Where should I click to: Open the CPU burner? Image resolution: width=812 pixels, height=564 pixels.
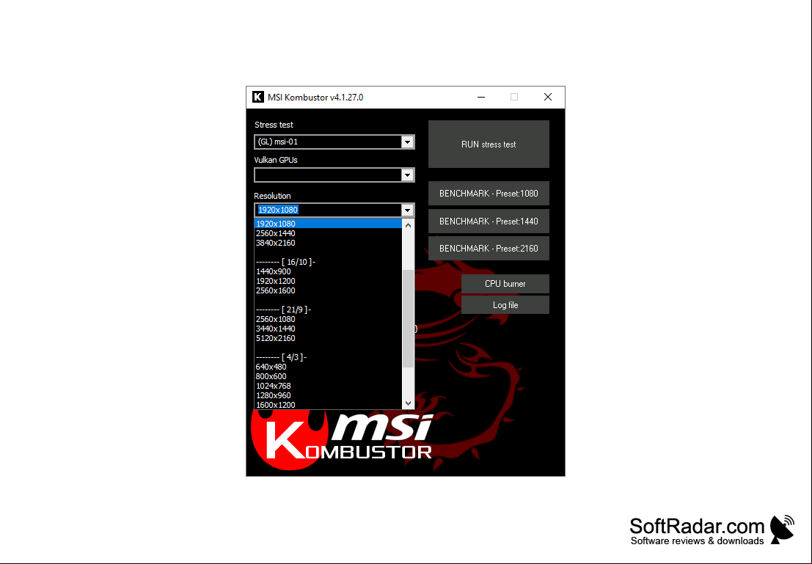tap(505, 283)
